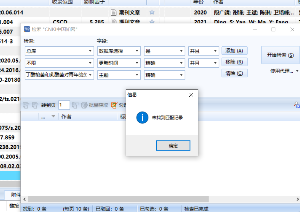Click '已取回: 0 条' in status bar
This screenshot has width=300, height=212.
click(110, 209)
